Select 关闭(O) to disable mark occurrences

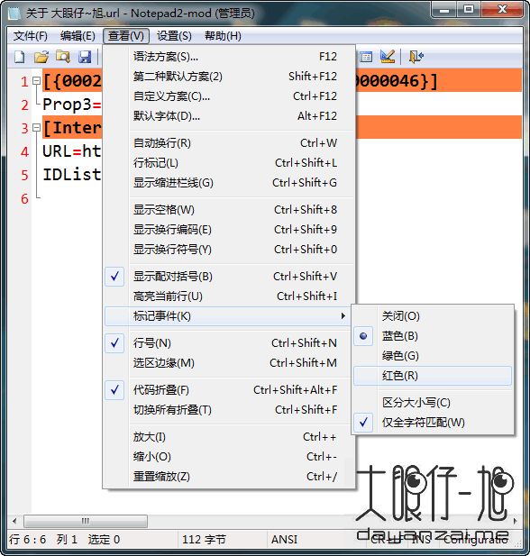coord(433,316)
